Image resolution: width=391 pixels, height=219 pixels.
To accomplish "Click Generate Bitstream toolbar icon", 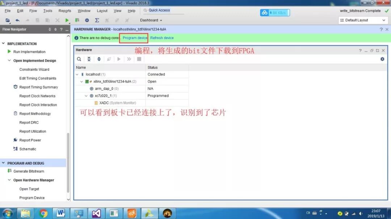I will click(x=77, y=20).
